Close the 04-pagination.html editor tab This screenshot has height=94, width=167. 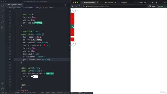pyautogui.click(x=22, y=5)
